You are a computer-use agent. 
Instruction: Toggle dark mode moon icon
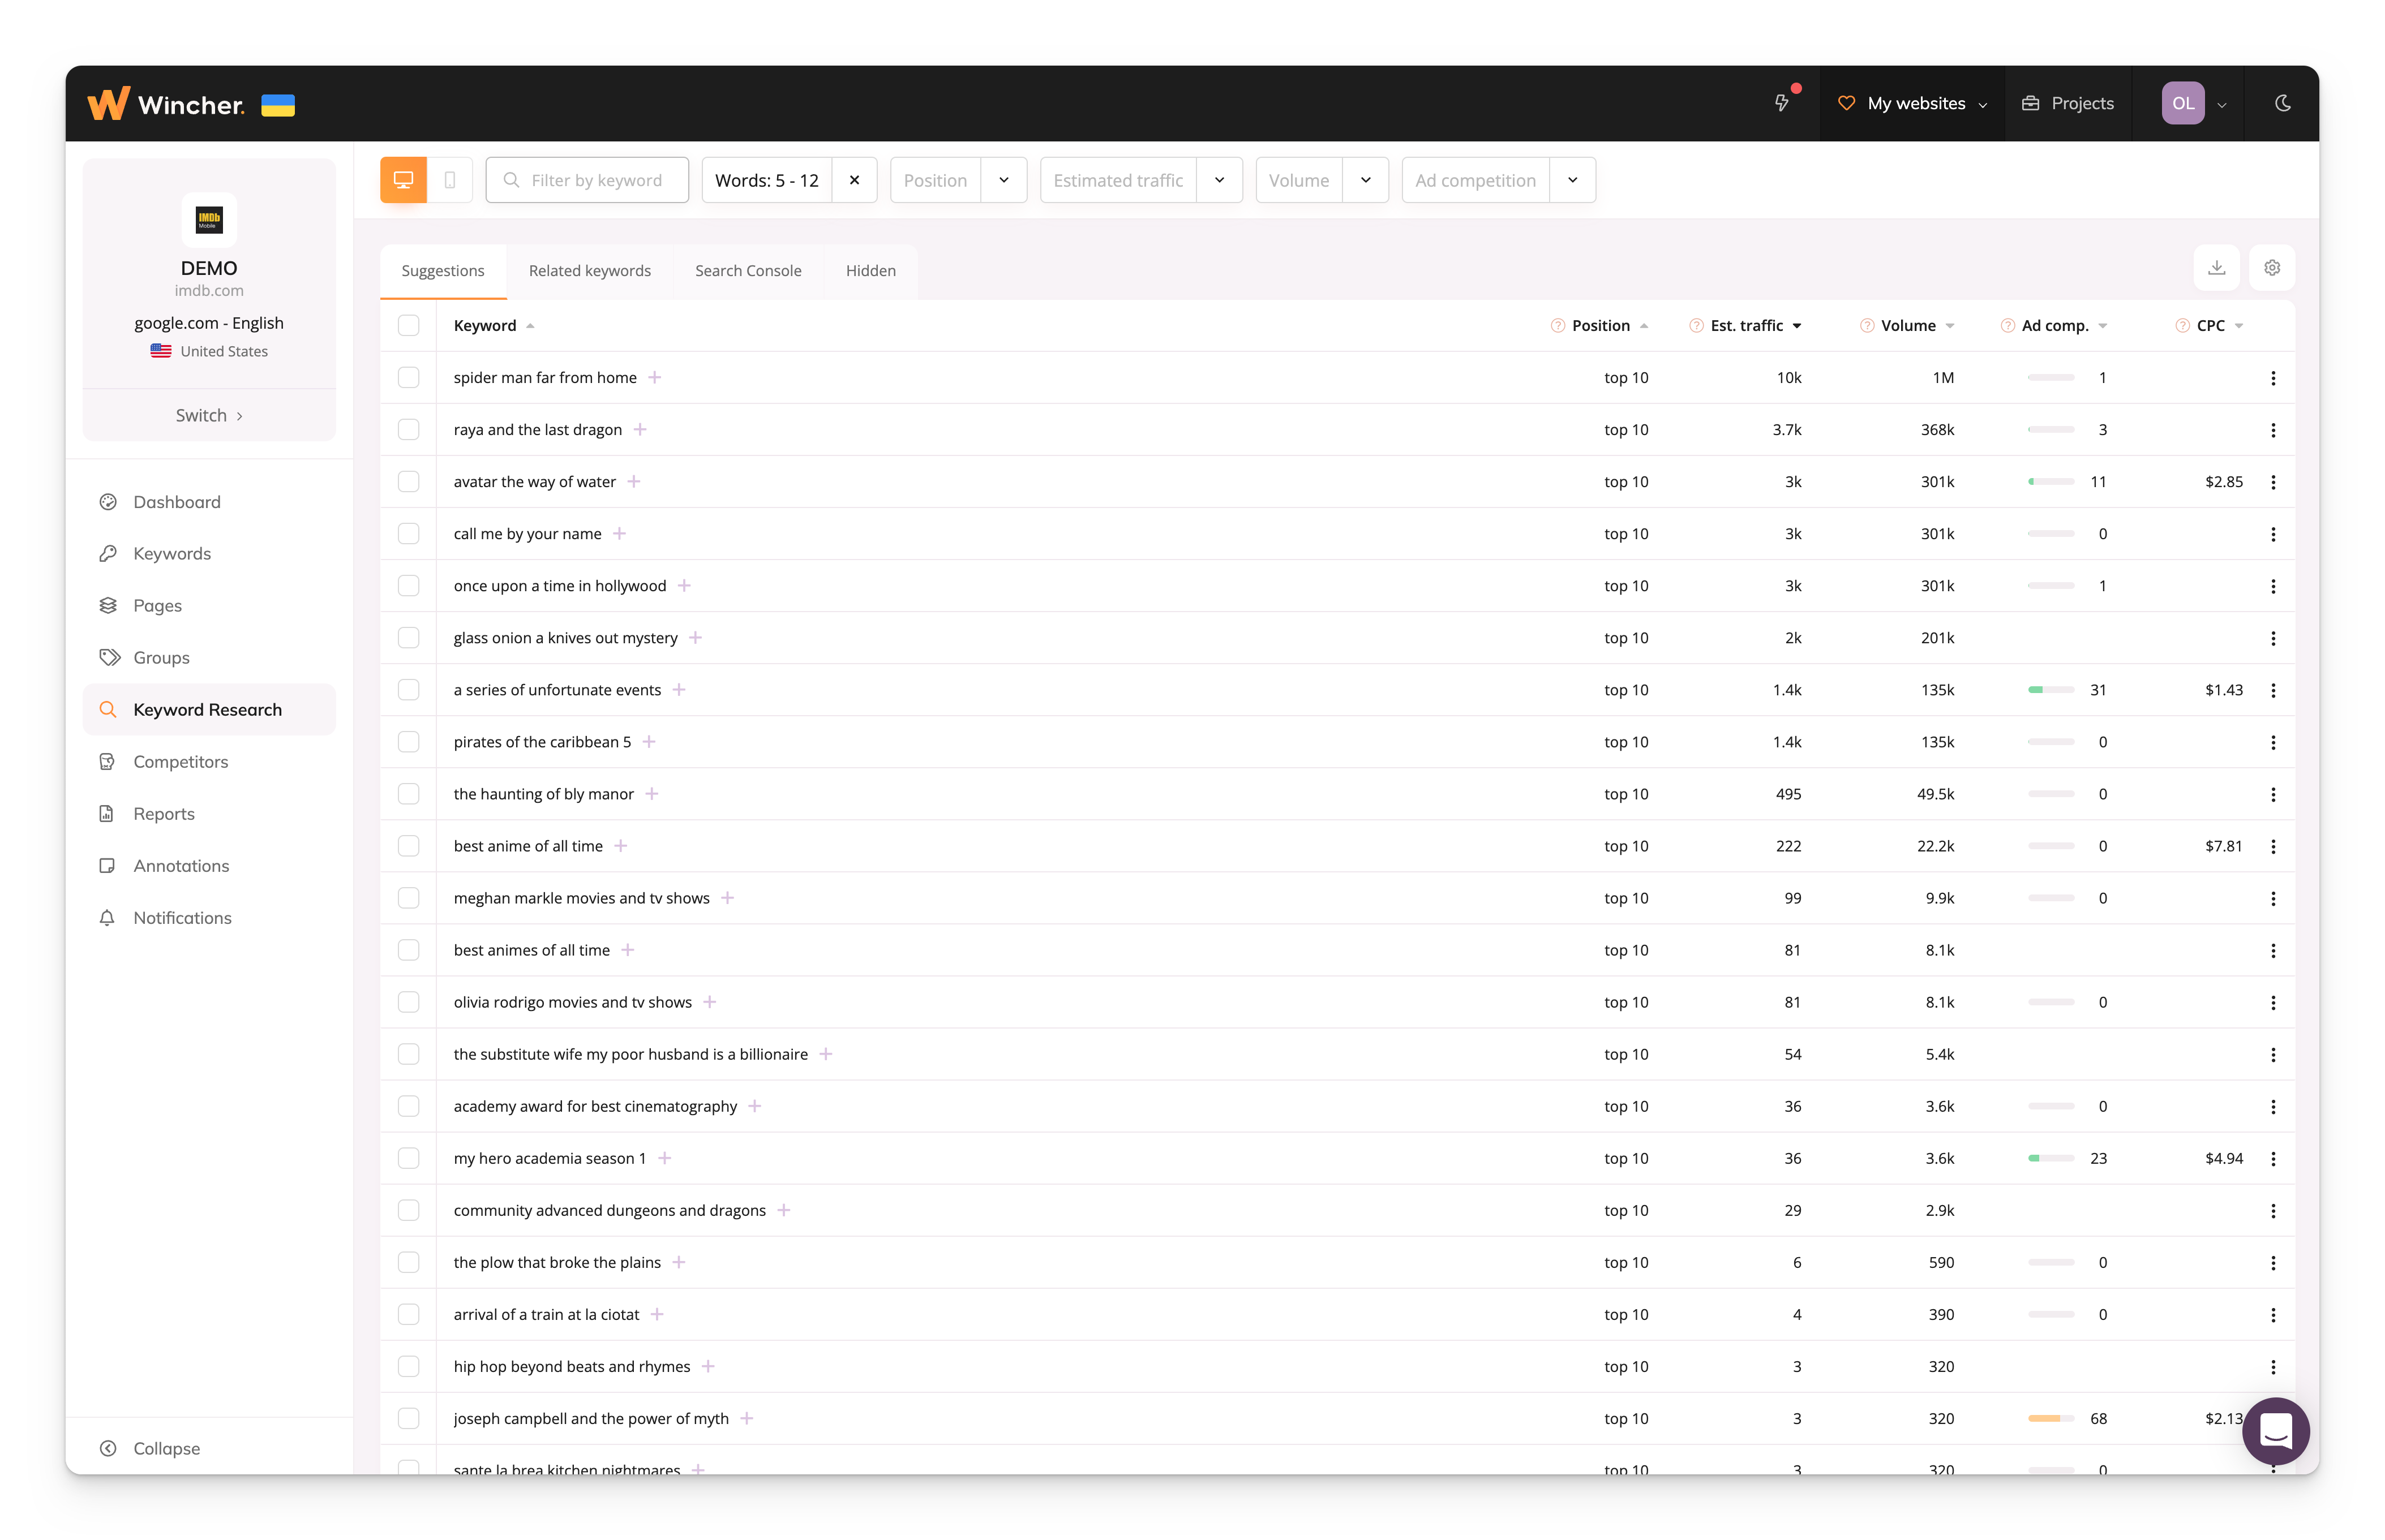tap(2282, 103)
